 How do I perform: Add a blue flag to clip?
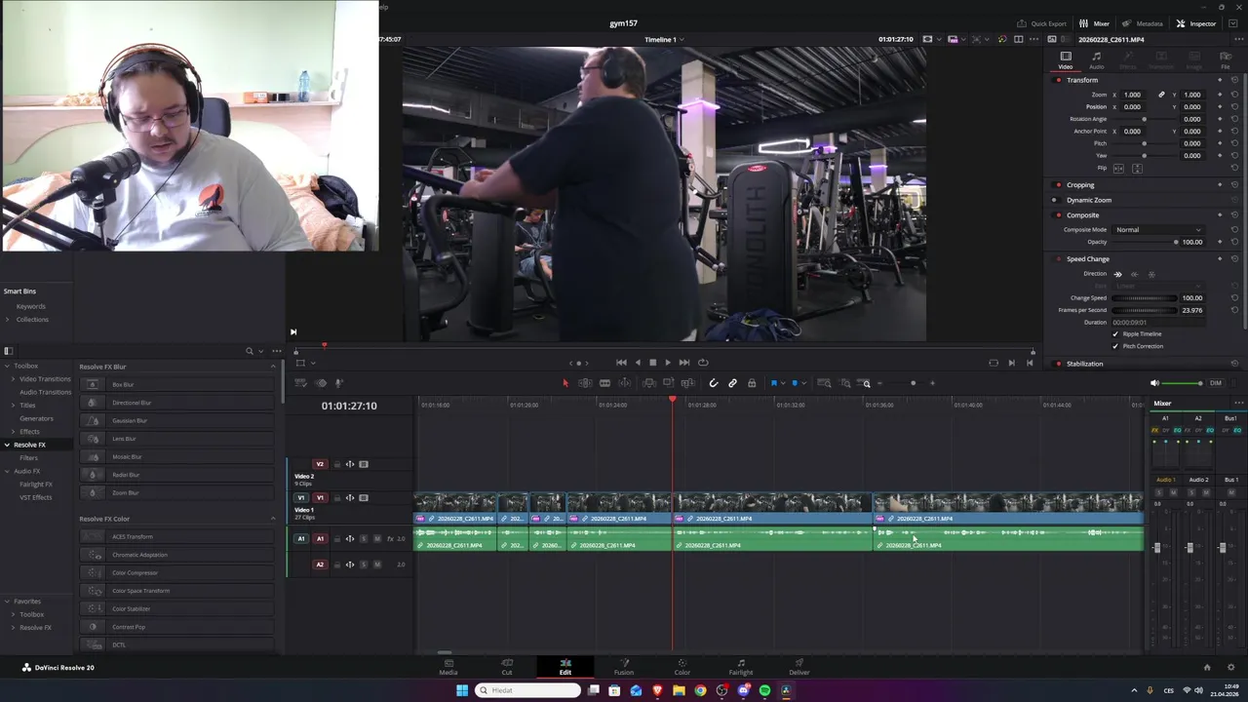tap(774, 383)
